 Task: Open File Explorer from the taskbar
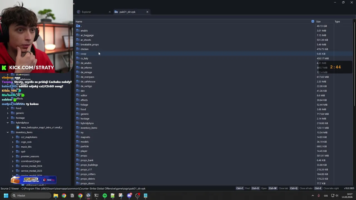pyautogui.click(x=56, y=196)
